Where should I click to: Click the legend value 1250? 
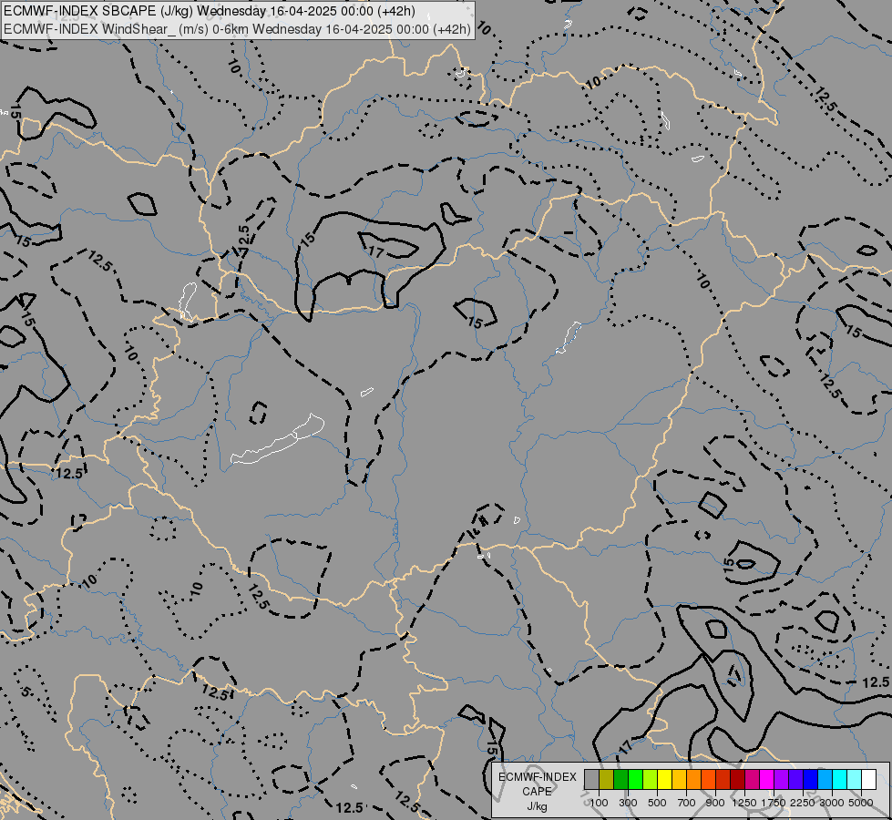[744, 803]
